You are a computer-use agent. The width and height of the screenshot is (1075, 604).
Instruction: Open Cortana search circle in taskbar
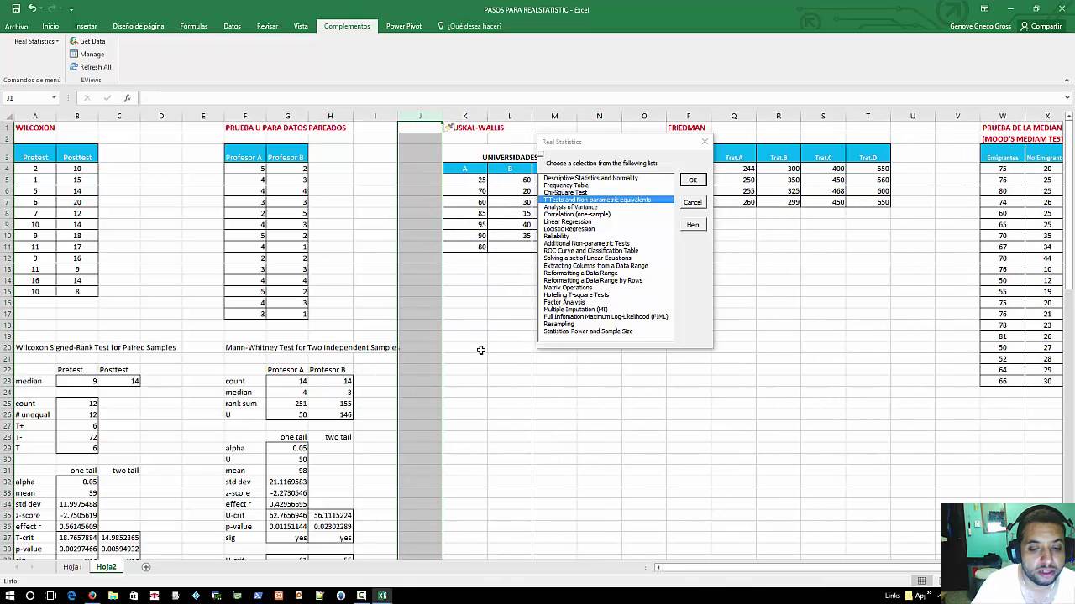tap(29, 596)
